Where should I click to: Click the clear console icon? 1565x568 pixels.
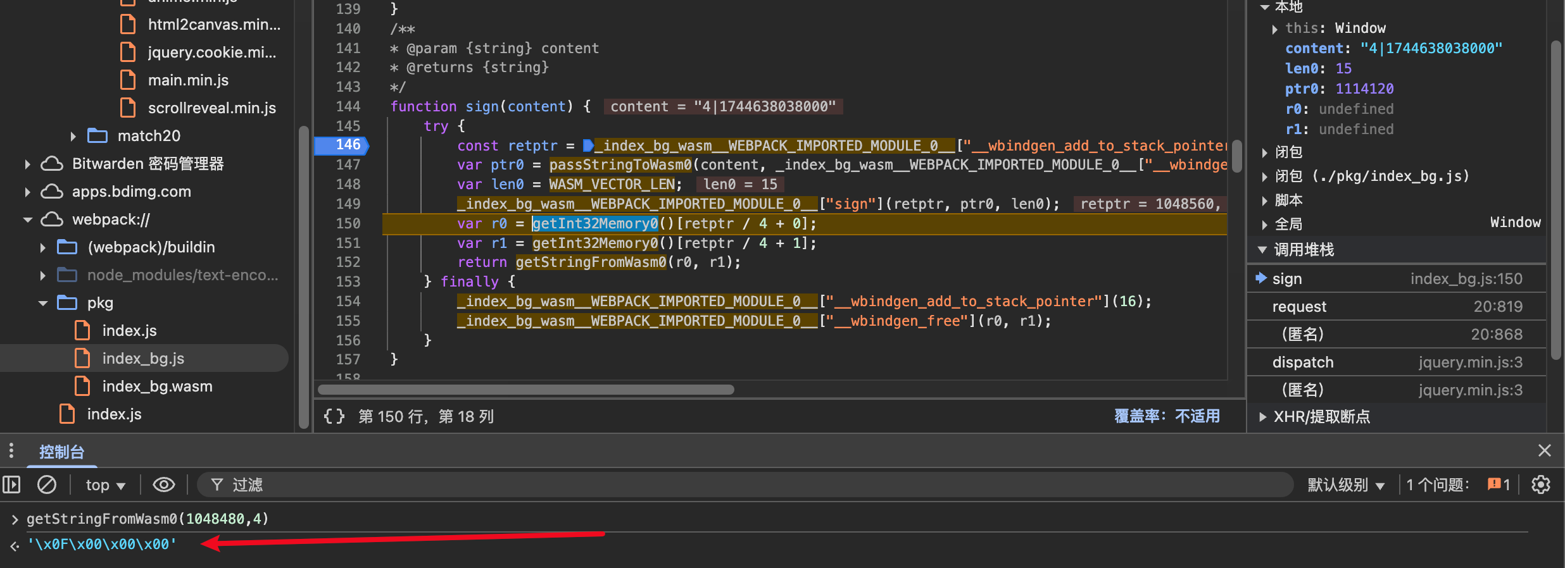click(47, 485)
